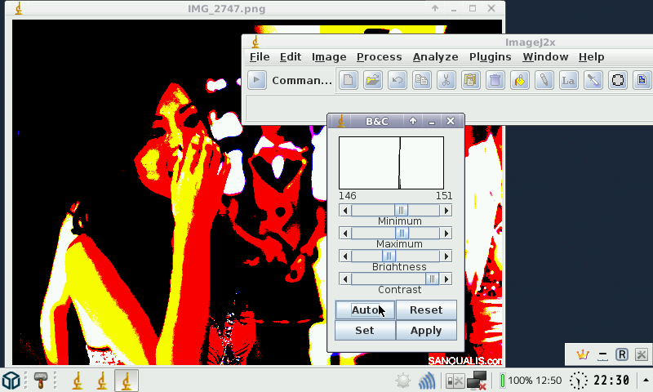
Task: Select the color picker dropper tool
Action: (x=593, y=80)
